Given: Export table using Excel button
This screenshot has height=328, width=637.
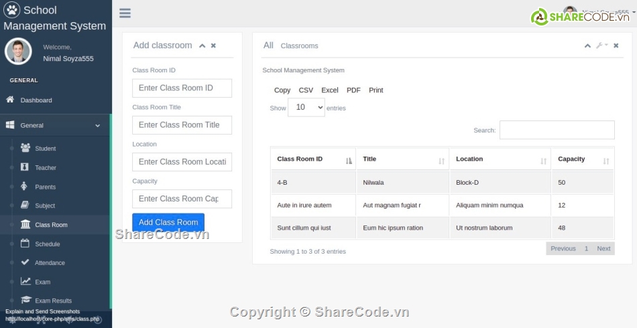Looking at the screenshot, I should [329, 90].
